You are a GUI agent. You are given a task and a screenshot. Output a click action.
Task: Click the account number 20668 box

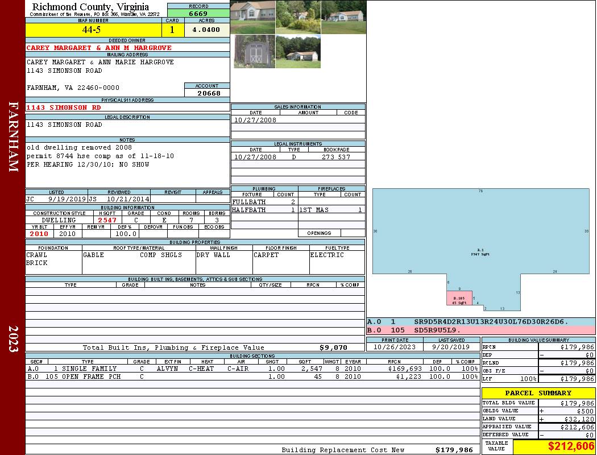208,93
